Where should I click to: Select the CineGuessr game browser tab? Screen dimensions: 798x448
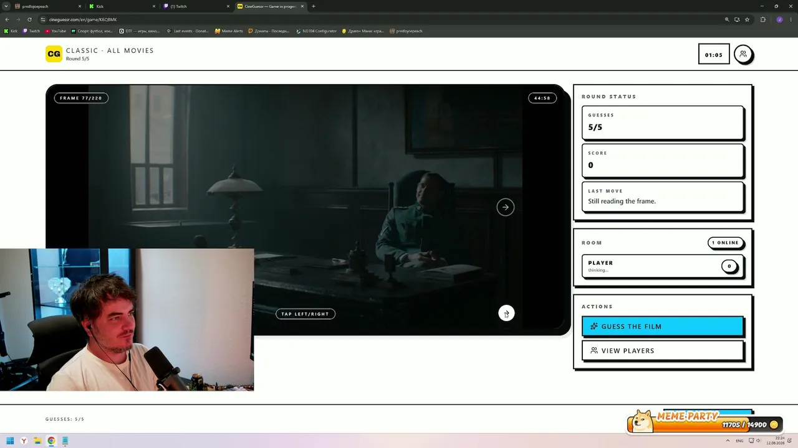tap(271, 6)
